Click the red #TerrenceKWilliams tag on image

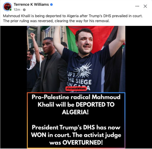point(76,88)
